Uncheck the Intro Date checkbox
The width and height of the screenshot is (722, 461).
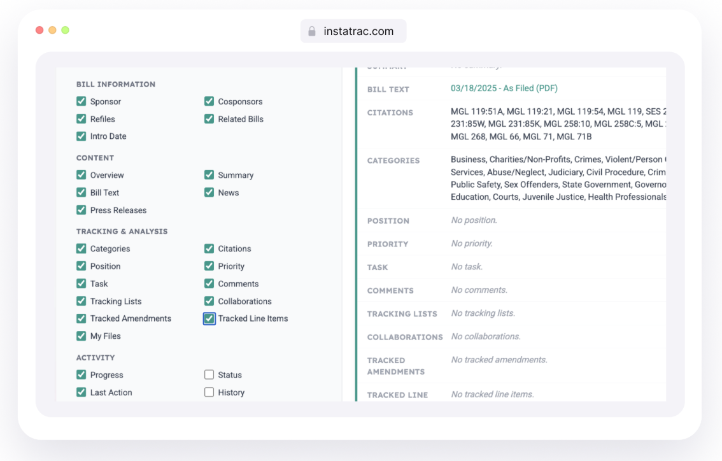click(x=81, y=136)
